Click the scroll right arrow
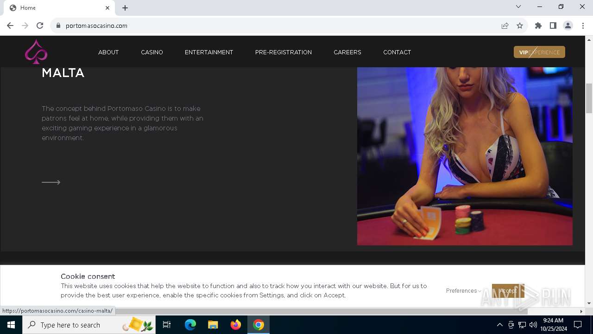Viewport: 593px width, 334px height. tap(581, 311)
